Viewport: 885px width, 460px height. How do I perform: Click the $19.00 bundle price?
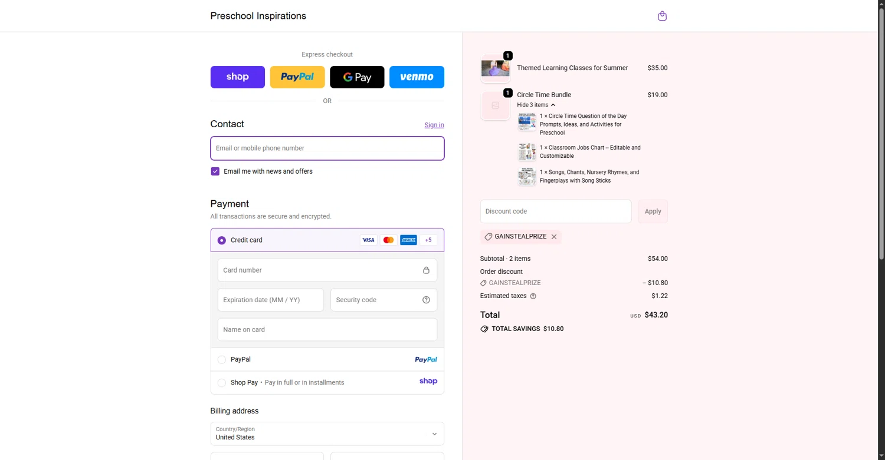coord(657,95)
